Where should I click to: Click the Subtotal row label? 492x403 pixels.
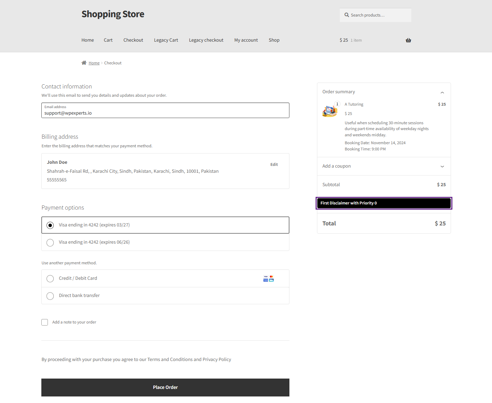[331, 185]
